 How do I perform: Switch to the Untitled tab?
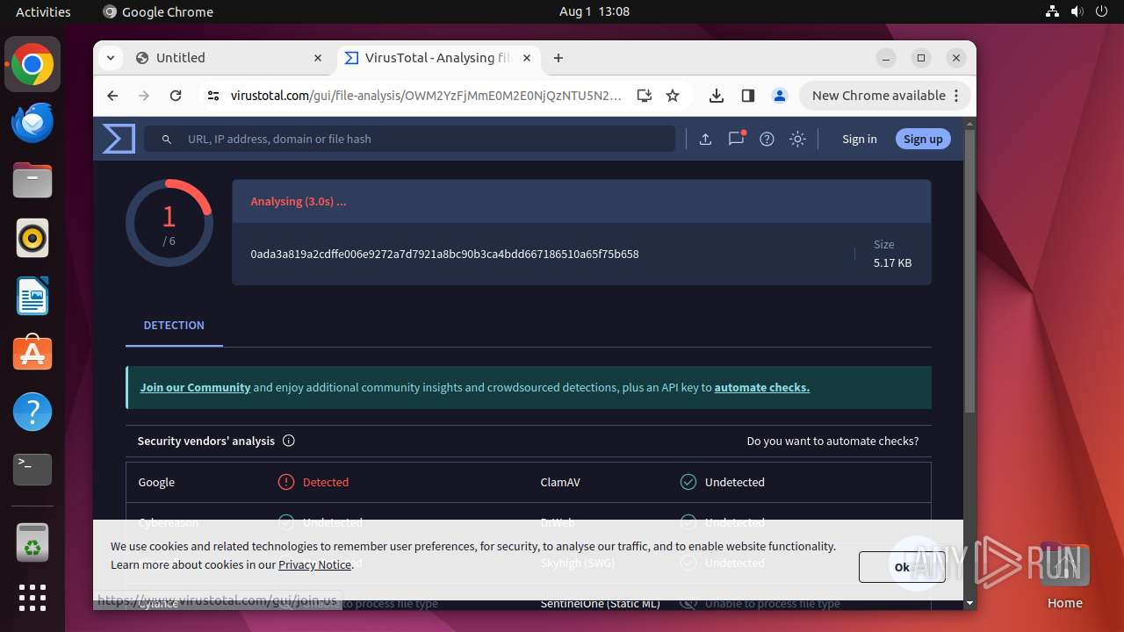[x=228, y=58]
